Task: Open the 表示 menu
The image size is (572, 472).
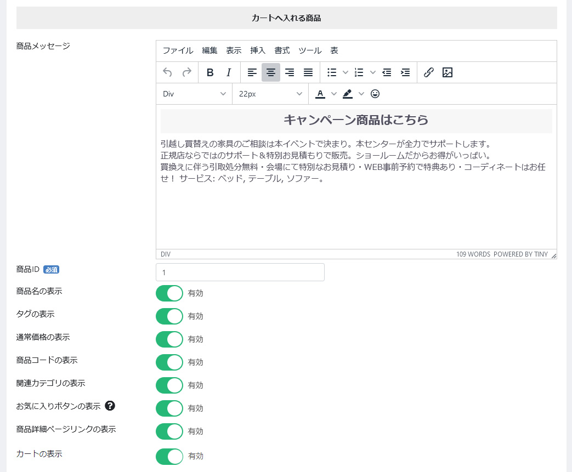Action: pyautogui.click(x=234, y=50)
